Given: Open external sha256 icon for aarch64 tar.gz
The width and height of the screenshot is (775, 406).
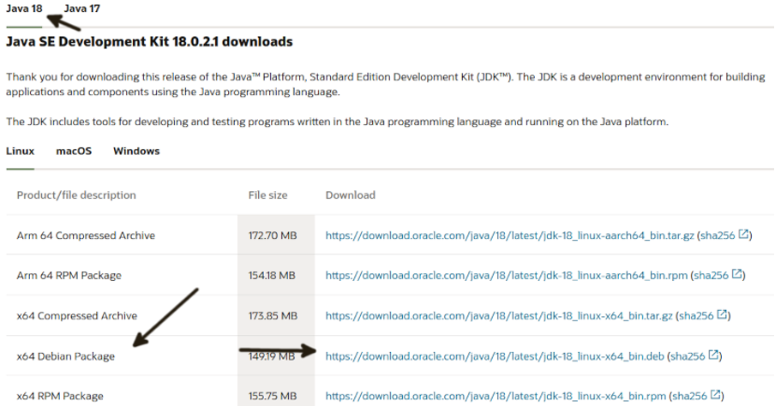Looking at the screenshot, I should 743,235.
